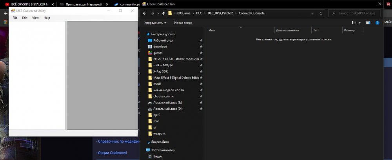Open the dialog help icon
This screenshot has height=160, width=392.
click(x=377, y=23)
